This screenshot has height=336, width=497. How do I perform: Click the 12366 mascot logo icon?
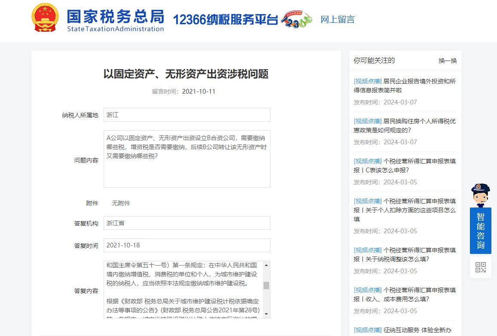point(296,20)
